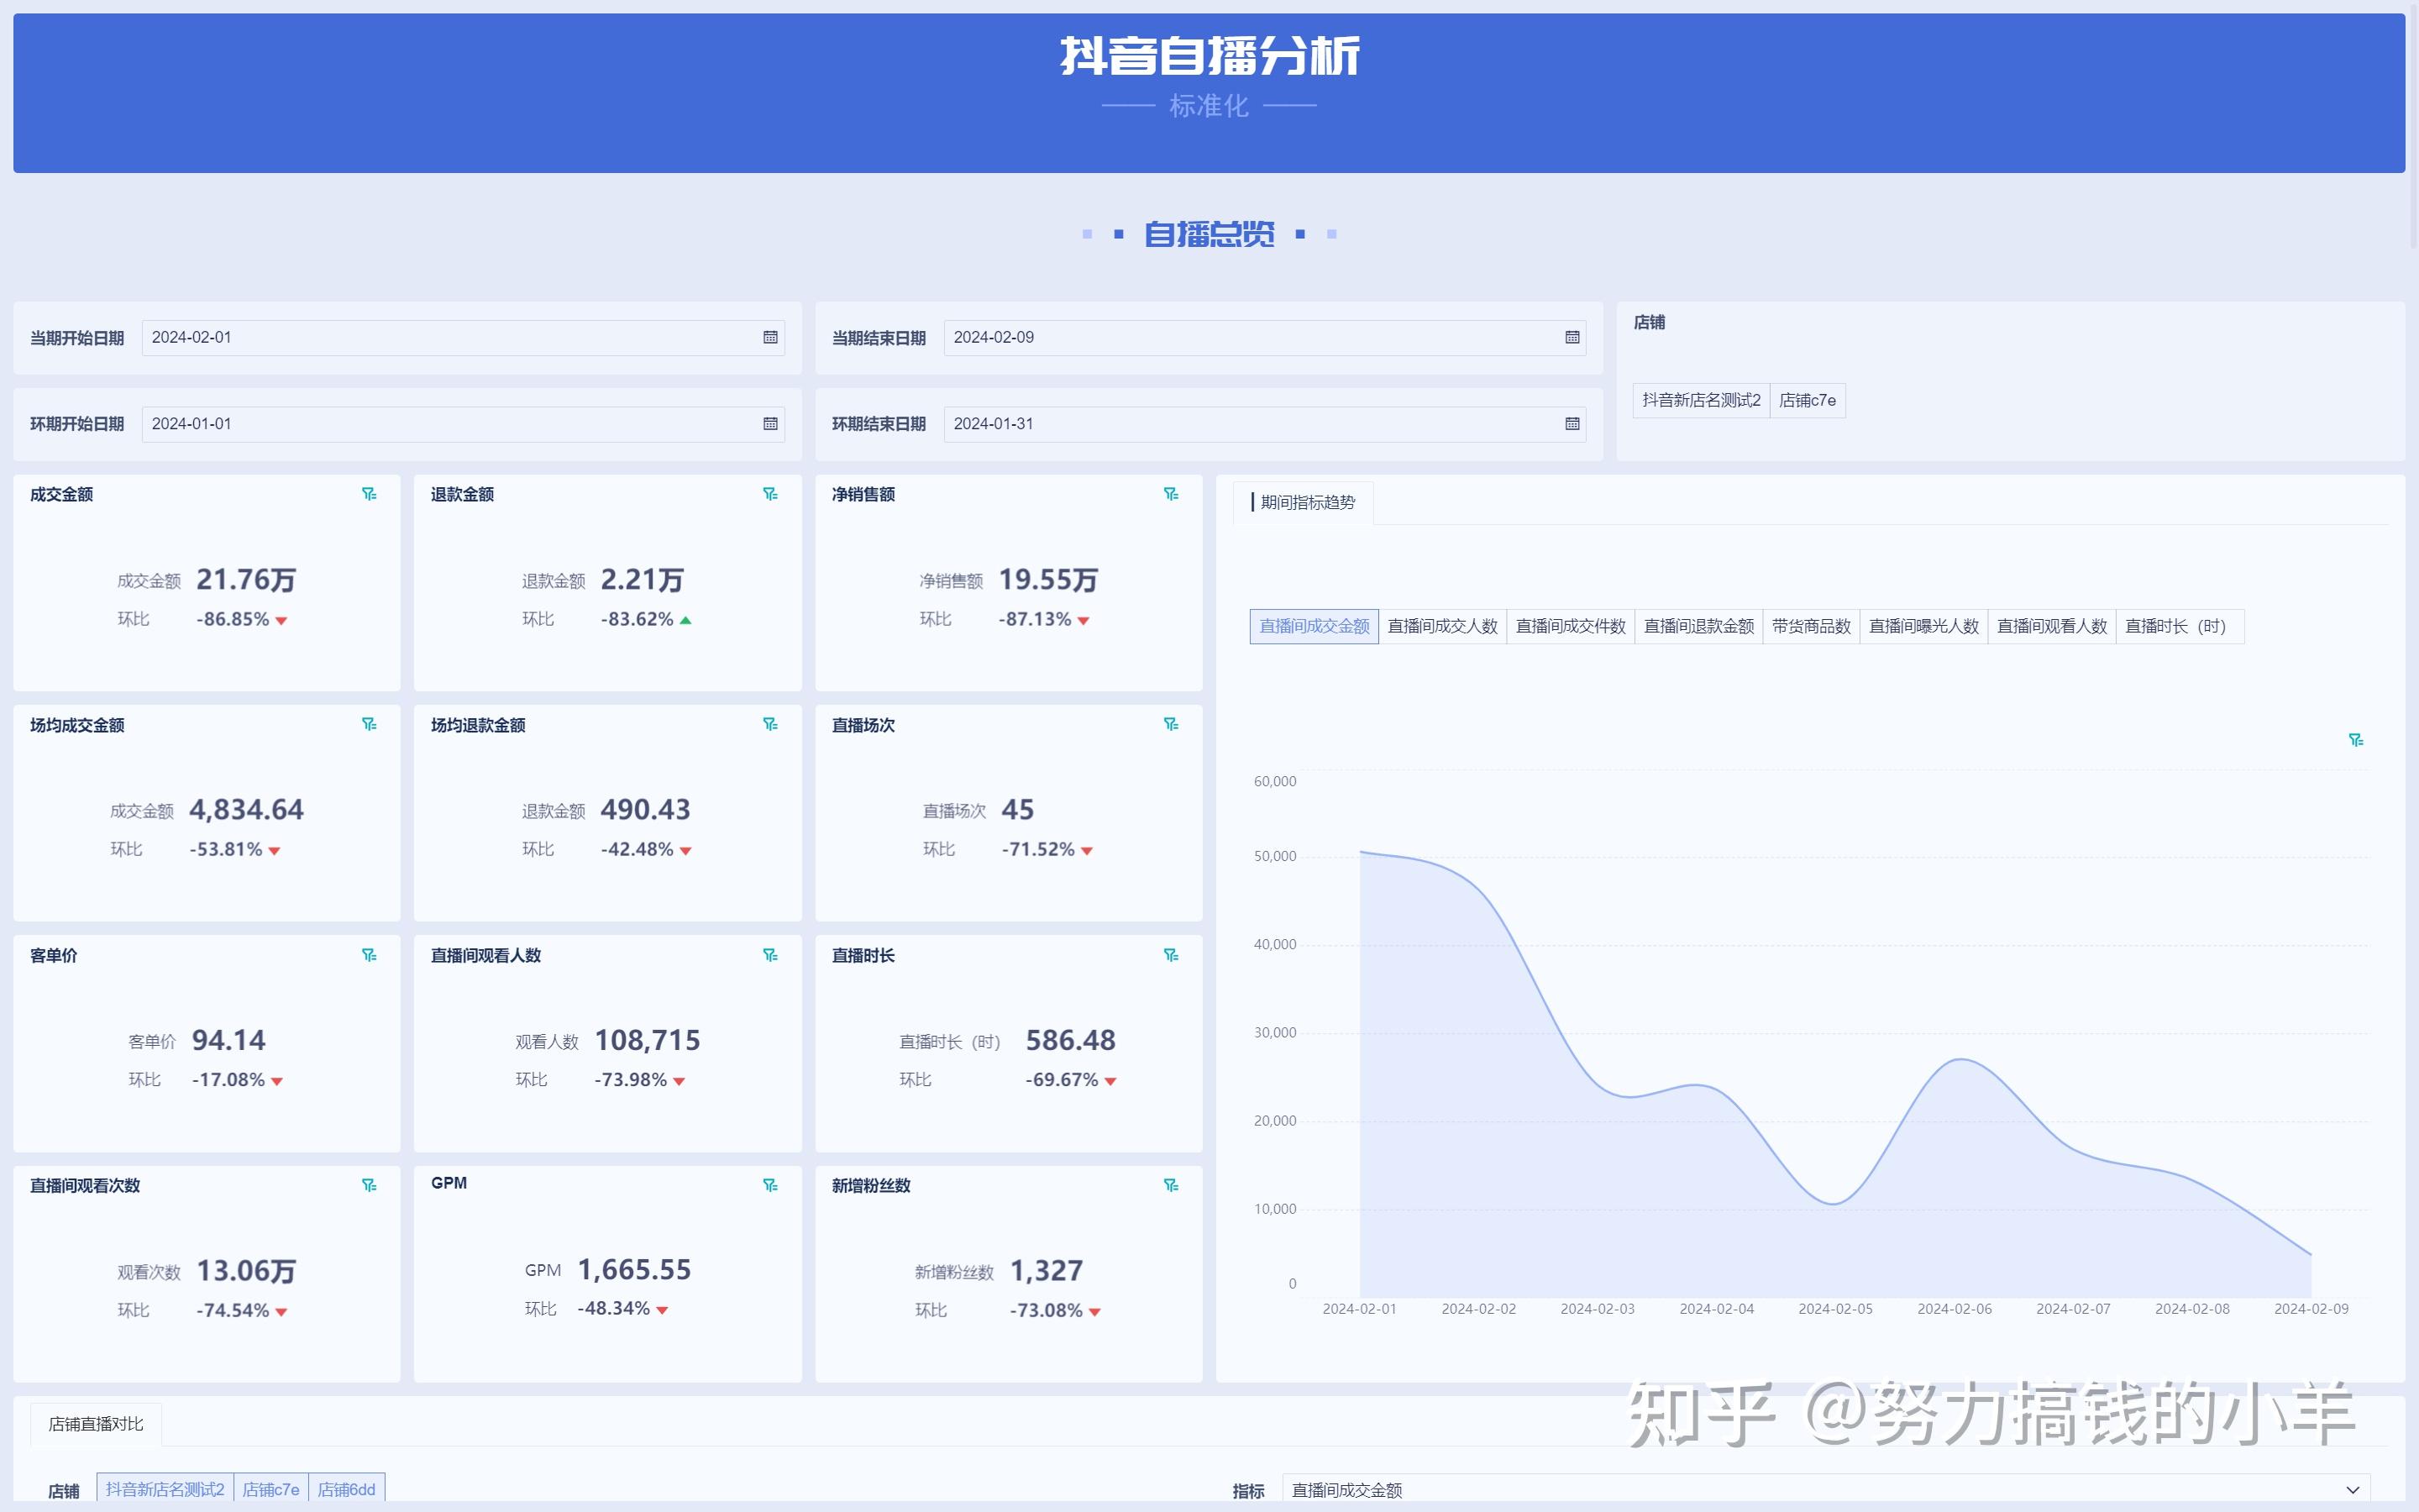This screenshot has height=1512, width=2419.
Task: Click 当期结束日期 field with 2024-02-09
Action: click(1264, 338)
